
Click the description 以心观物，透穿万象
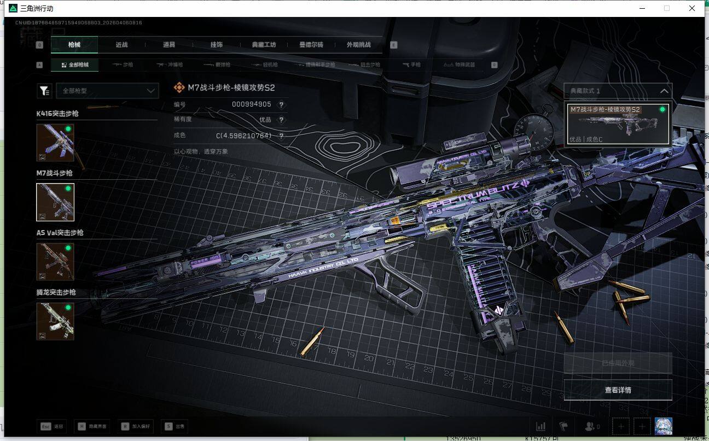tap(201, 151)
